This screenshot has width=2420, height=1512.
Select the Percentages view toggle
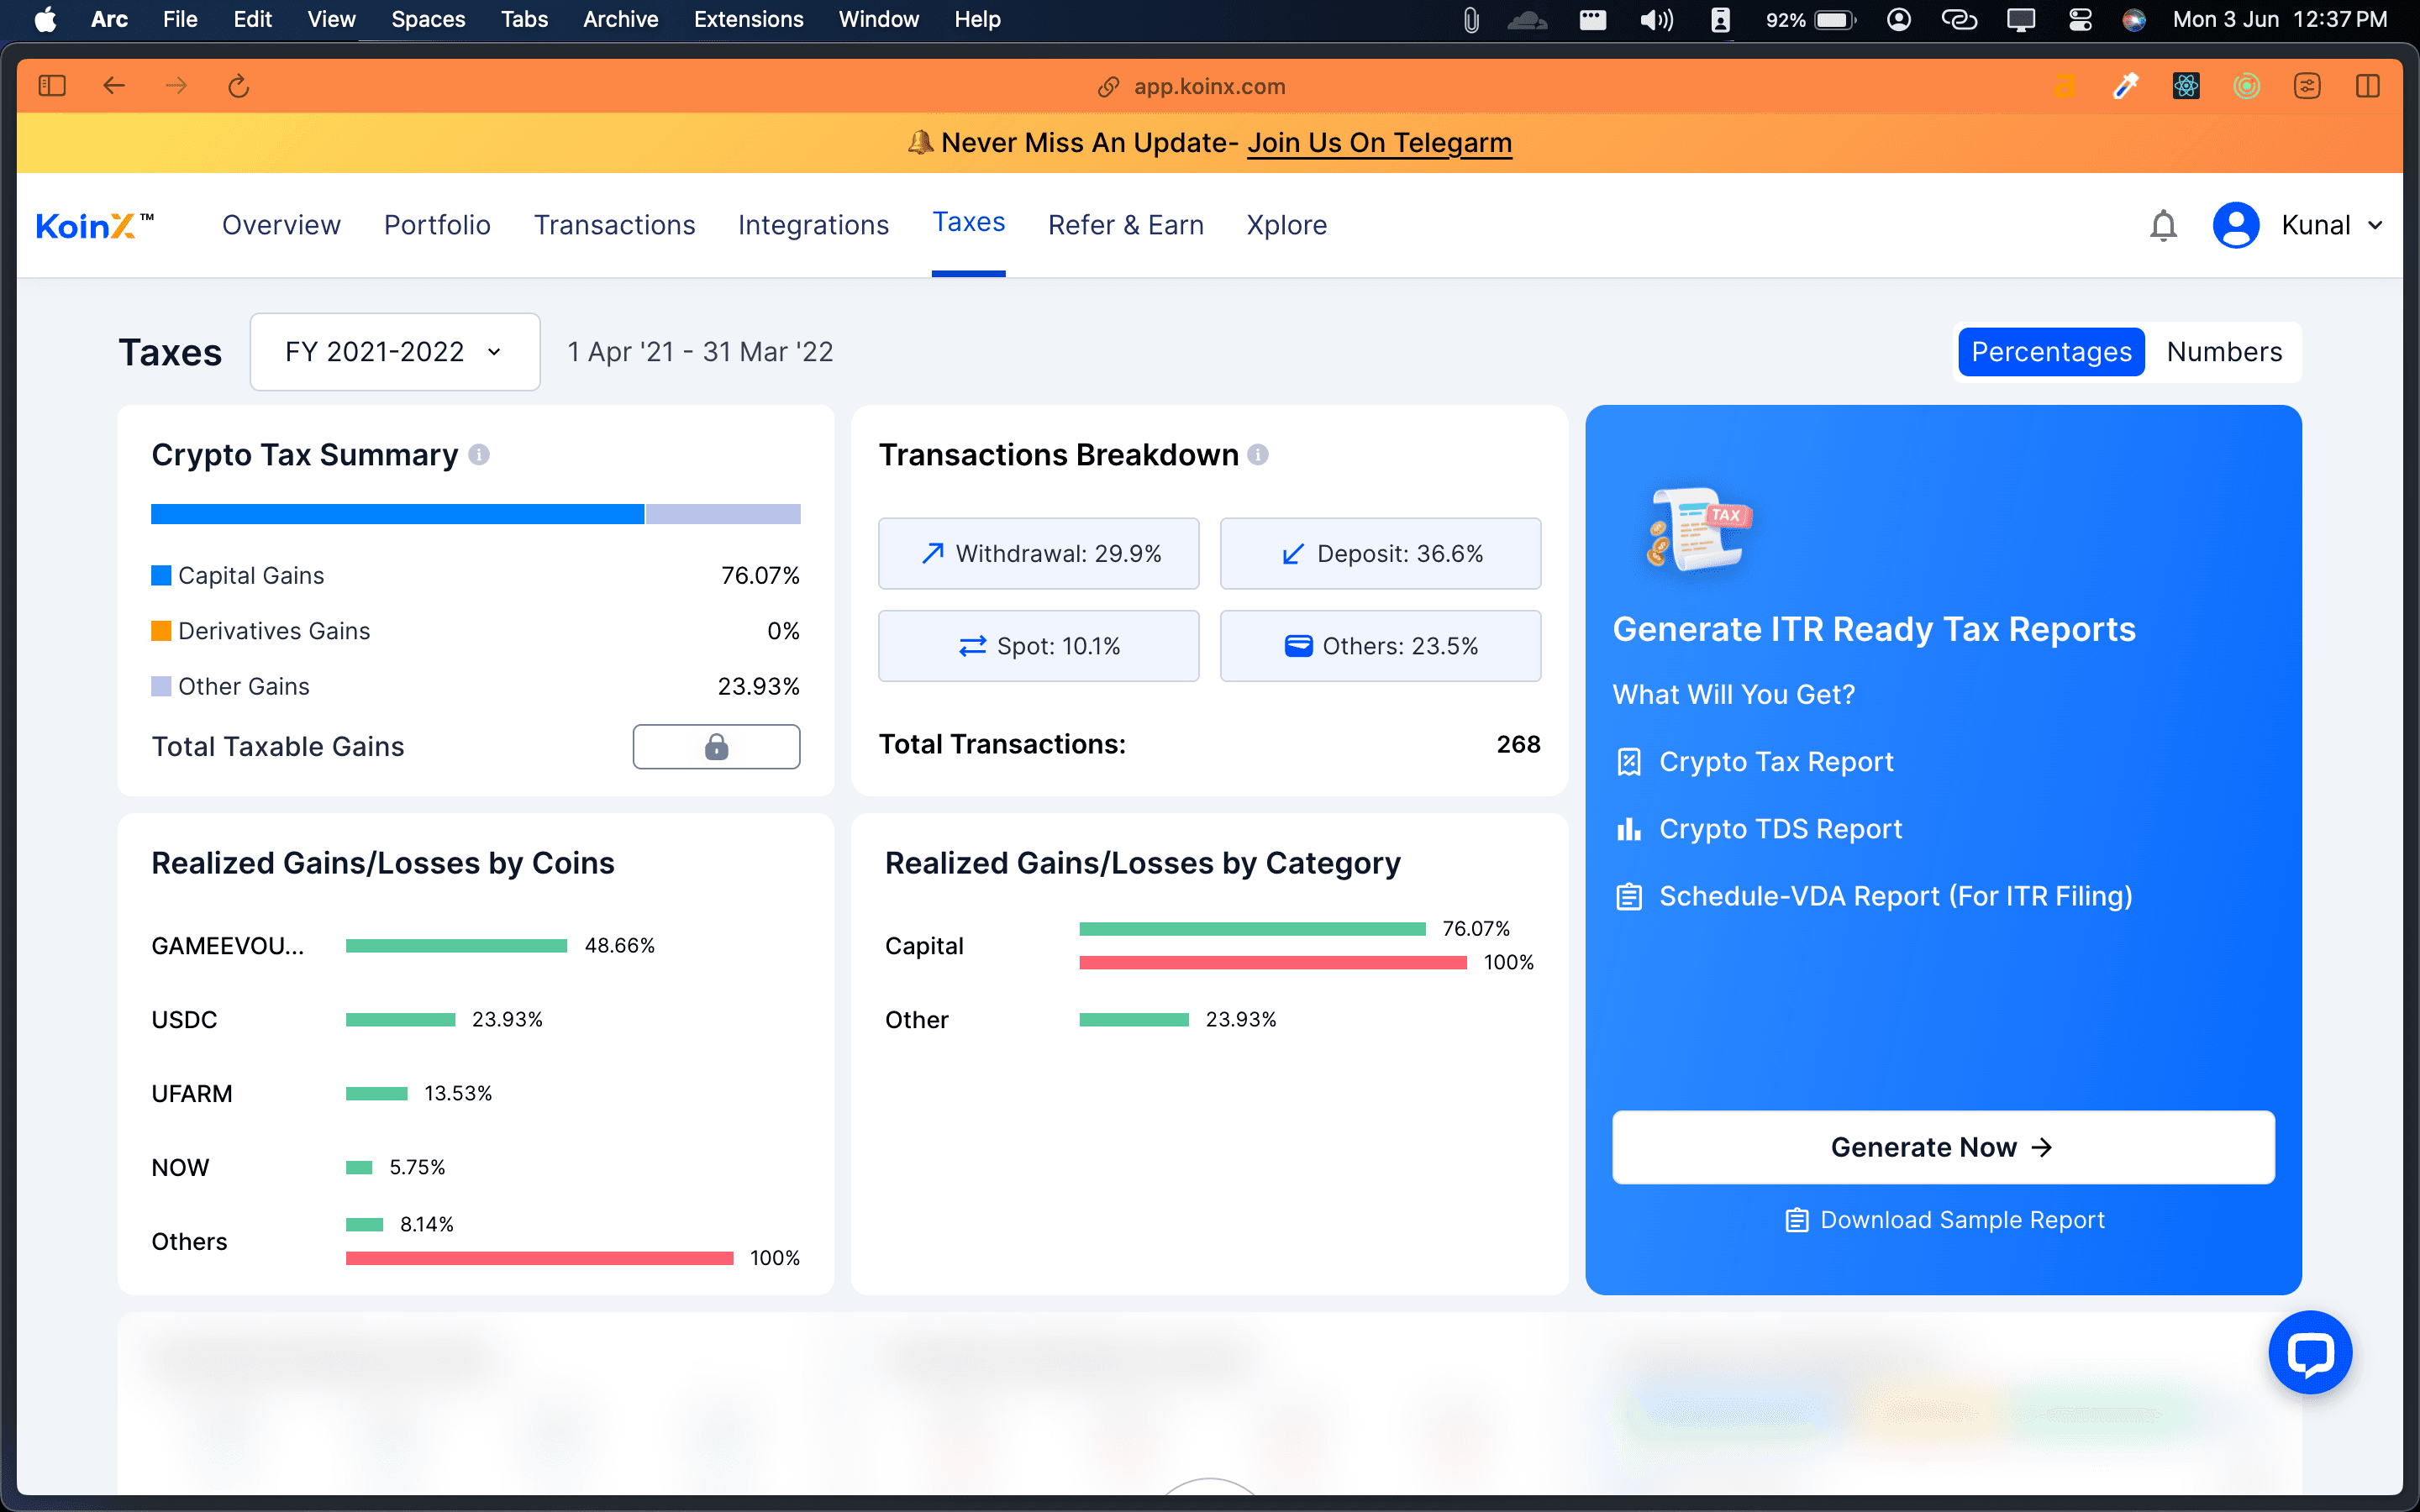pos(2050,352)
